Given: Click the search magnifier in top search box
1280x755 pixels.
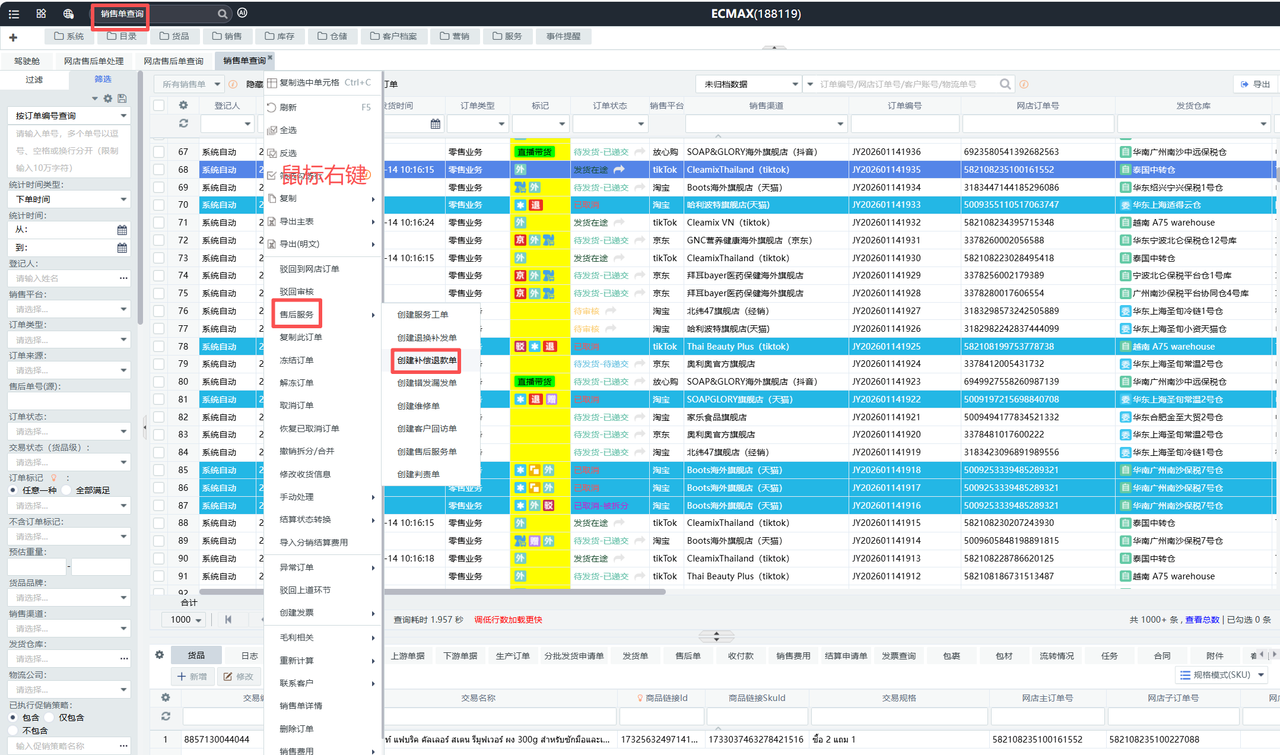Looking at the screenshot, I should 222,14.
